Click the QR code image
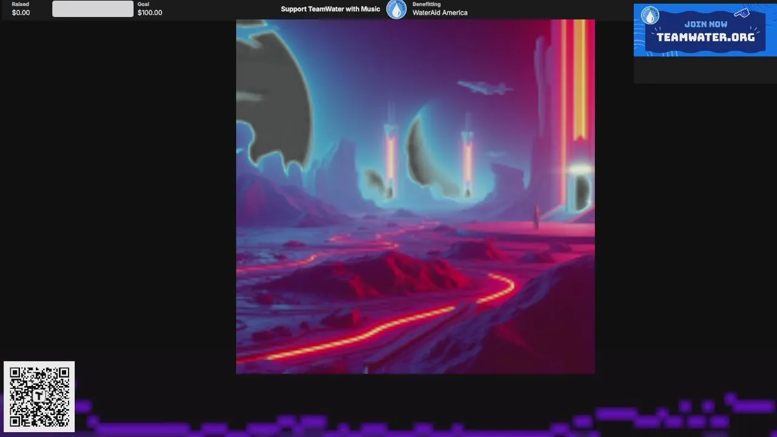 click(39, 397)
